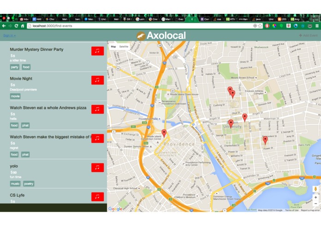Open the Gmail Inbox browser tab

click(x=24, y=19)
